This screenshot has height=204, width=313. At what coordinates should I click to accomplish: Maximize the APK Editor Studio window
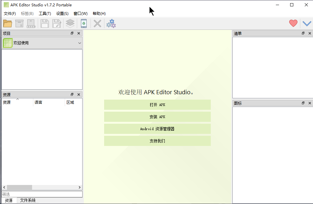point(292,5)
